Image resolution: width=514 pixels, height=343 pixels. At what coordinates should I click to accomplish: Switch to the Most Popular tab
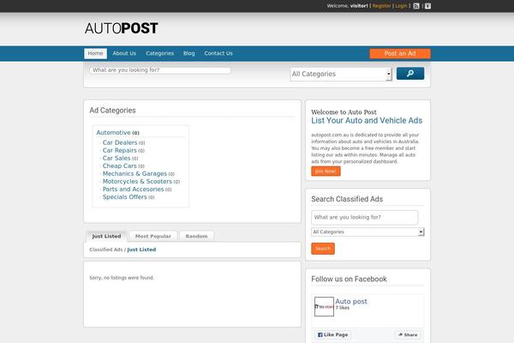tap(153, 236)
